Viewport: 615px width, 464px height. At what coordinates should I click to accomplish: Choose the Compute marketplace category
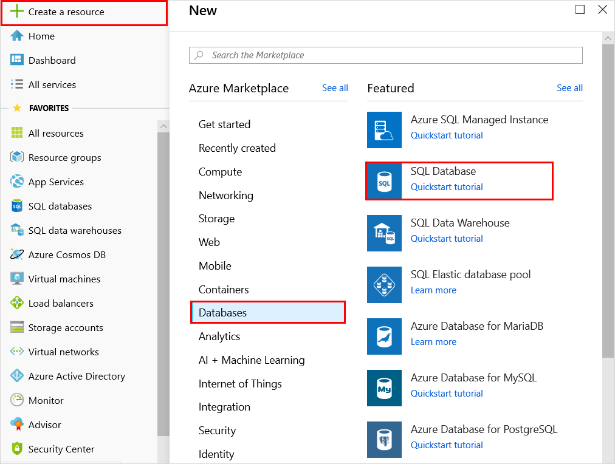220,172
